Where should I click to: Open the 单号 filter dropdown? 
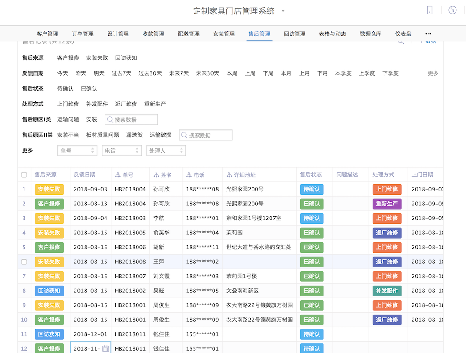[77, 151]
